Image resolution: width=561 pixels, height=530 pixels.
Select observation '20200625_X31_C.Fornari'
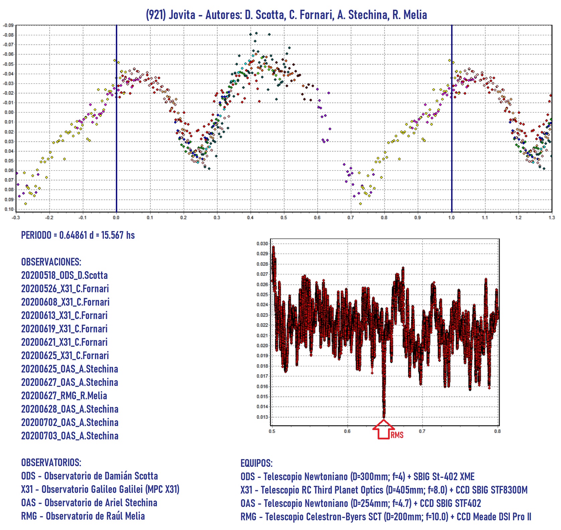(x=65, y=355)
